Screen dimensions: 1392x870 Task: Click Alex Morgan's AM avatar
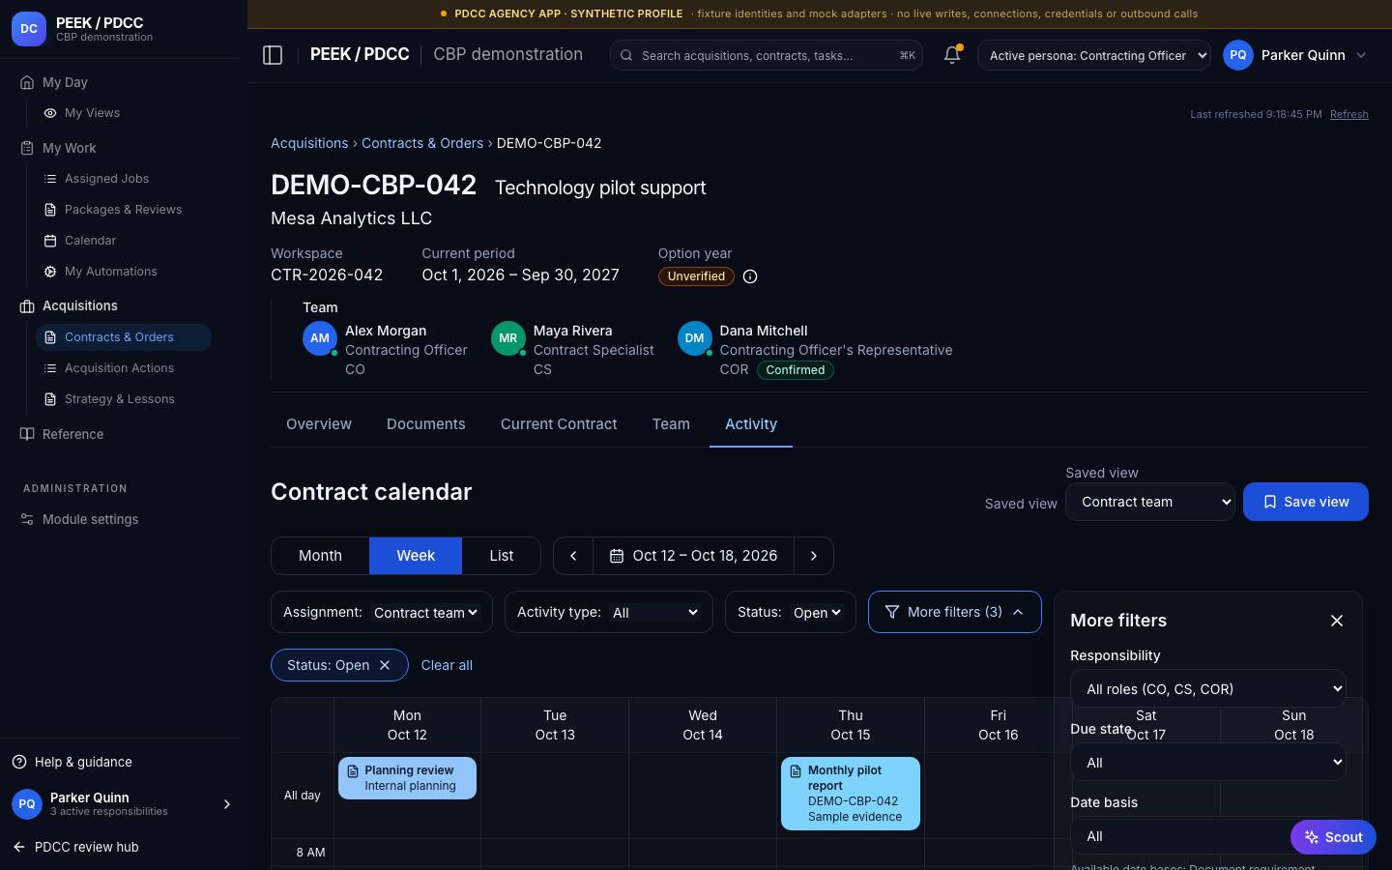click(x=320, y=338)
